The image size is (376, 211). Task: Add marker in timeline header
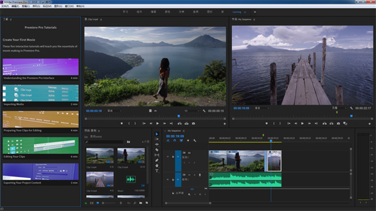(x=188, y=141)
